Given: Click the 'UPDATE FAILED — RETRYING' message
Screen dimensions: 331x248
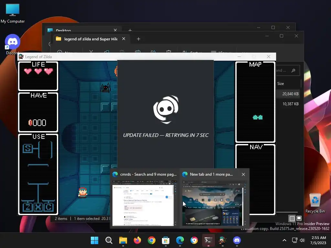Looking at the screenshot, I should pyautogui.click(x=166, y=135).
